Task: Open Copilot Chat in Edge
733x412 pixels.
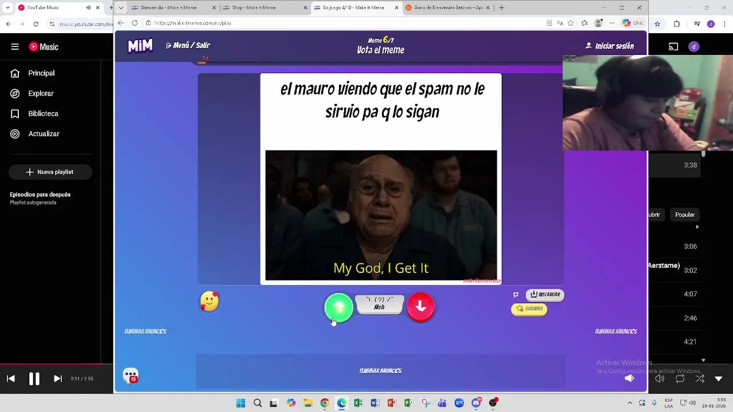Action: click(x=633, y=23)
